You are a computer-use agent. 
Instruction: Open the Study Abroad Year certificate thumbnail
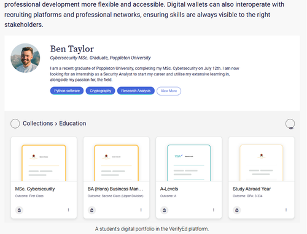(262, 163)
